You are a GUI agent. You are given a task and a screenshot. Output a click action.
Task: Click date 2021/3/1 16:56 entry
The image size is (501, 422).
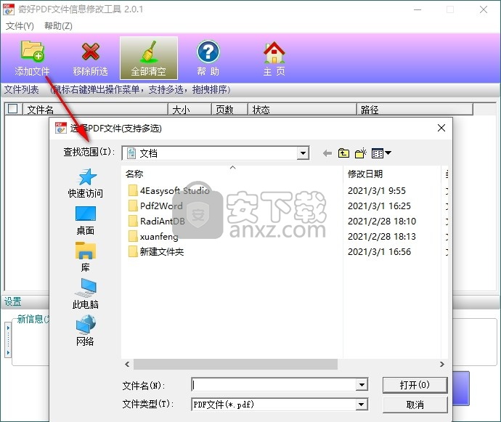(x=379, y=252)
